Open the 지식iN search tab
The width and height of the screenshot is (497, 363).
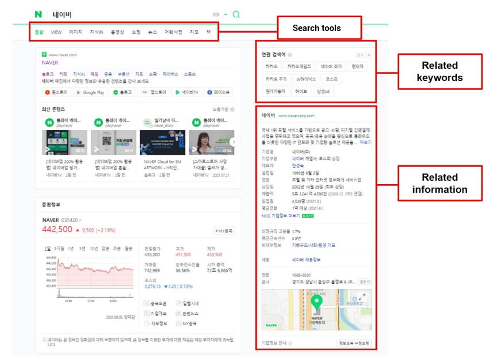click(96, 32)
